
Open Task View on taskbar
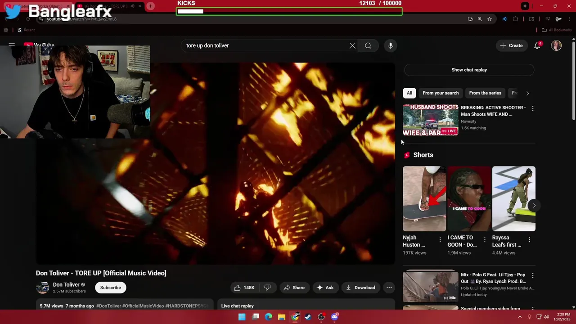(256, 317)
